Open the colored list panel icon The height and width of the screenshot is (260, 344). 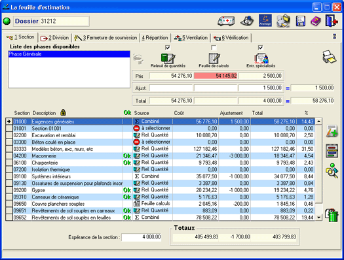tap(332, 151)
